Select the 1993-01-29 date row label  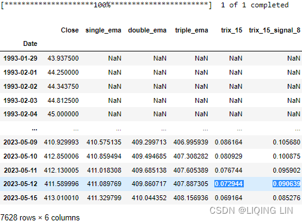pos(20,58)
